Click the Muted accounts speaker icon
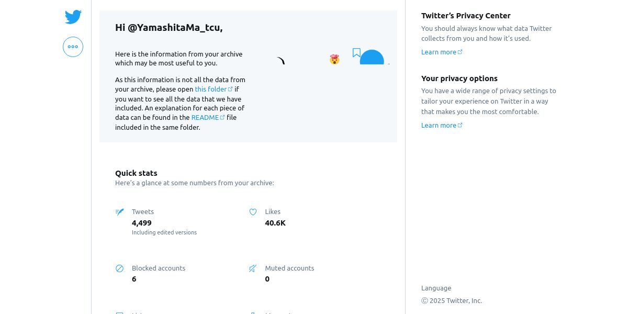 253,268
